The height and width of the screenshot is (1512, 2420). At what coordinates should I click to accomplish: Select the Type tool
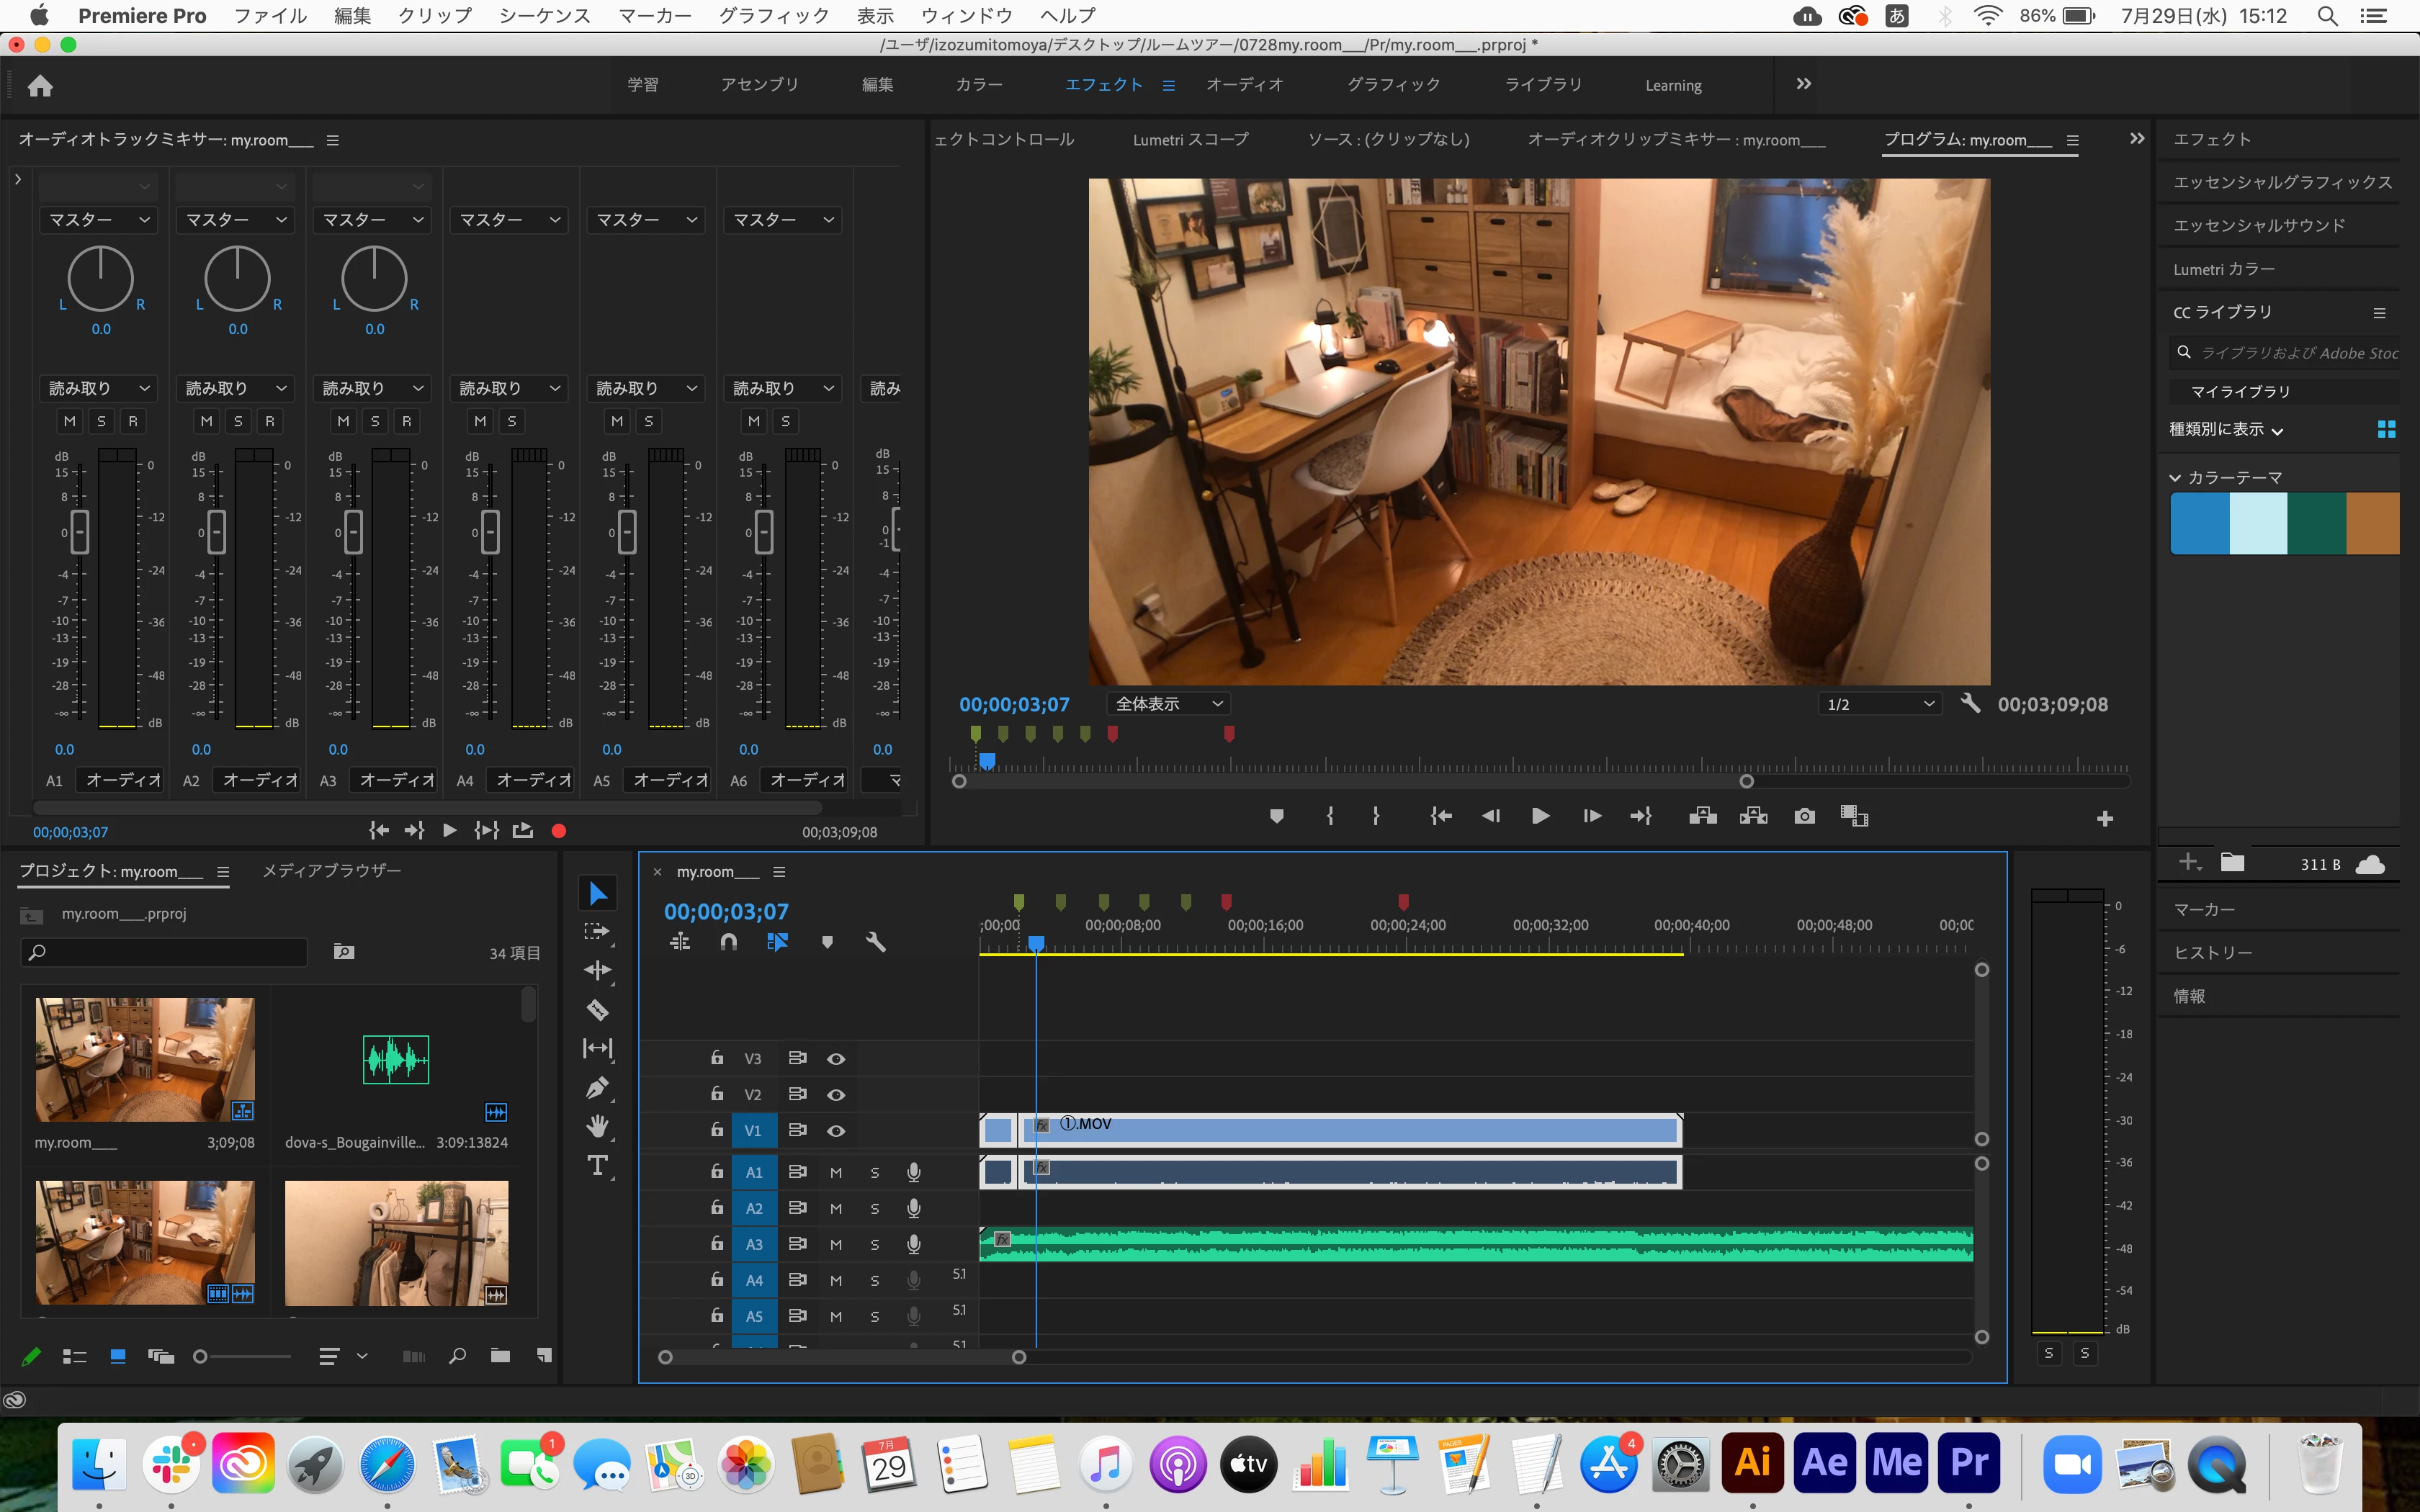pyautogui.click(x=597, y=1165)
